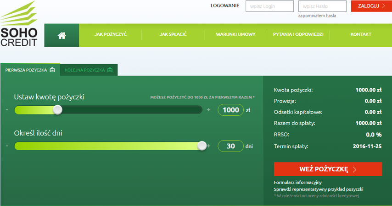The height and width of the screenshot is (206, 392).
Task: Open Jak Pożyczyć menu item
Action: click(110, 35)
